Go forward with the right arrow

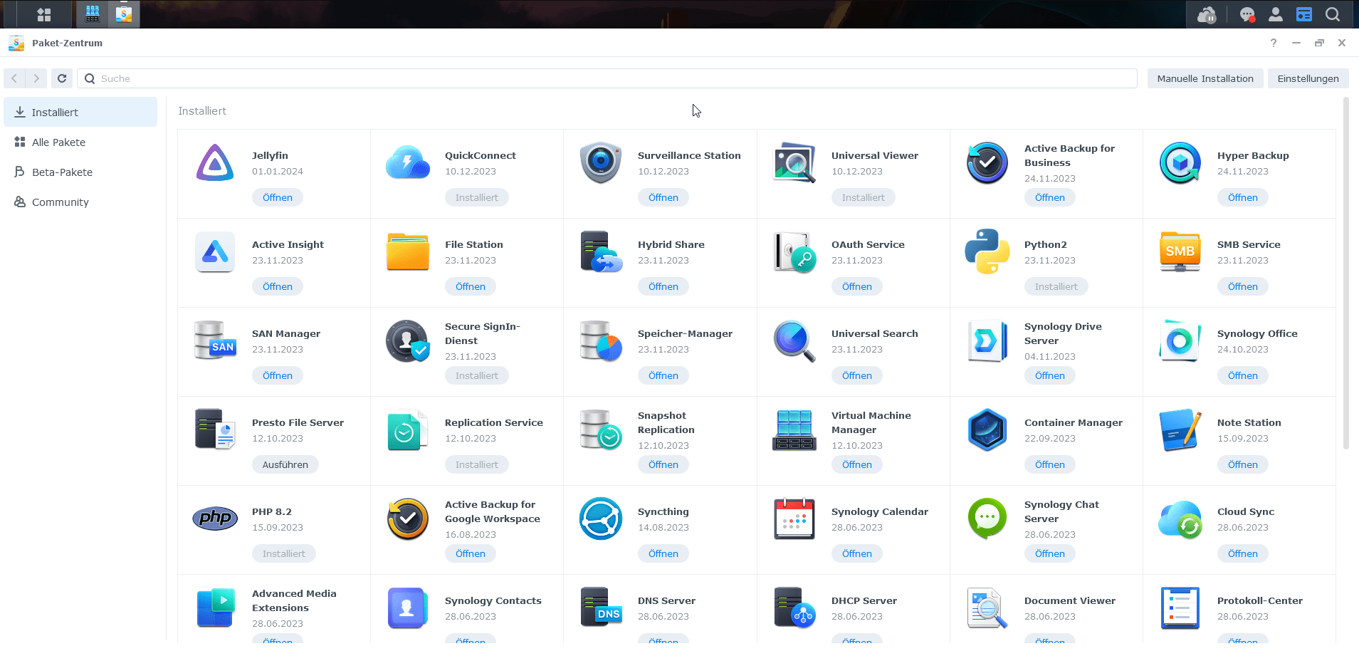36,78
